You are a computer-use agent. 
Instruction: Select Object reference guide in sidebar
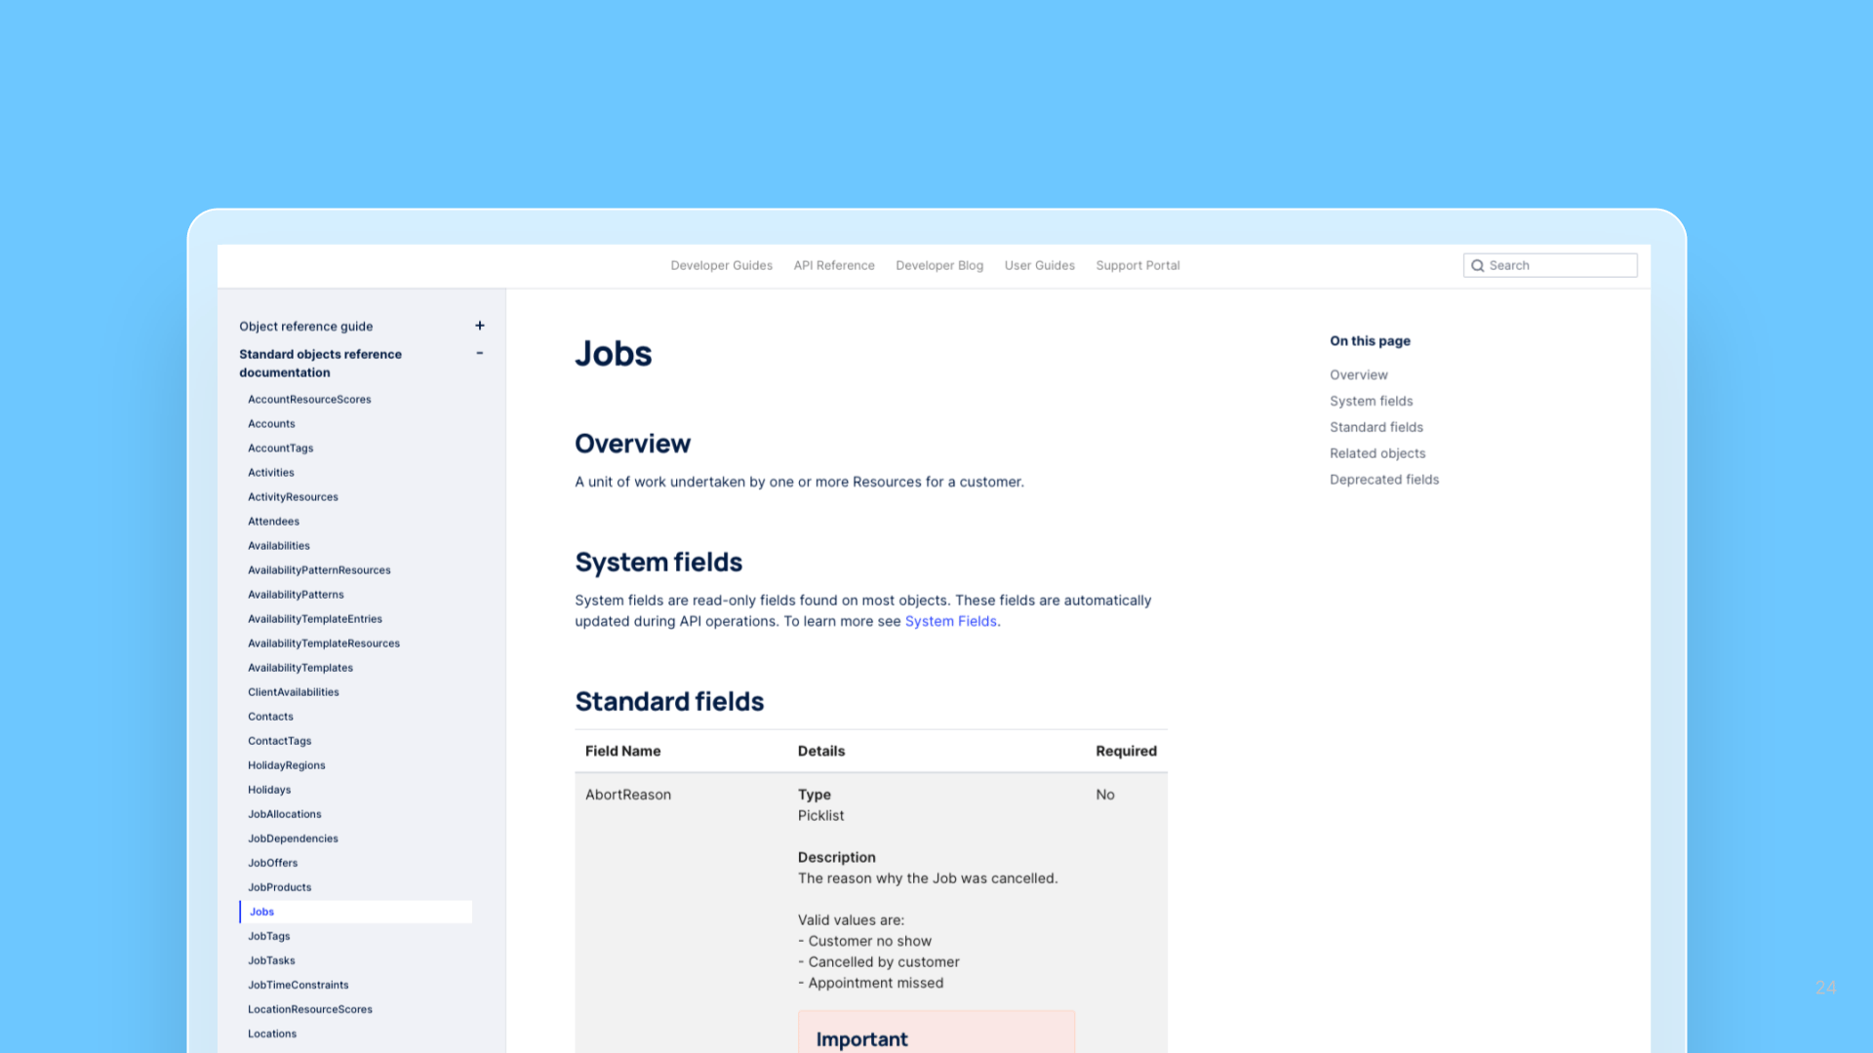click(x=305, y=327)
